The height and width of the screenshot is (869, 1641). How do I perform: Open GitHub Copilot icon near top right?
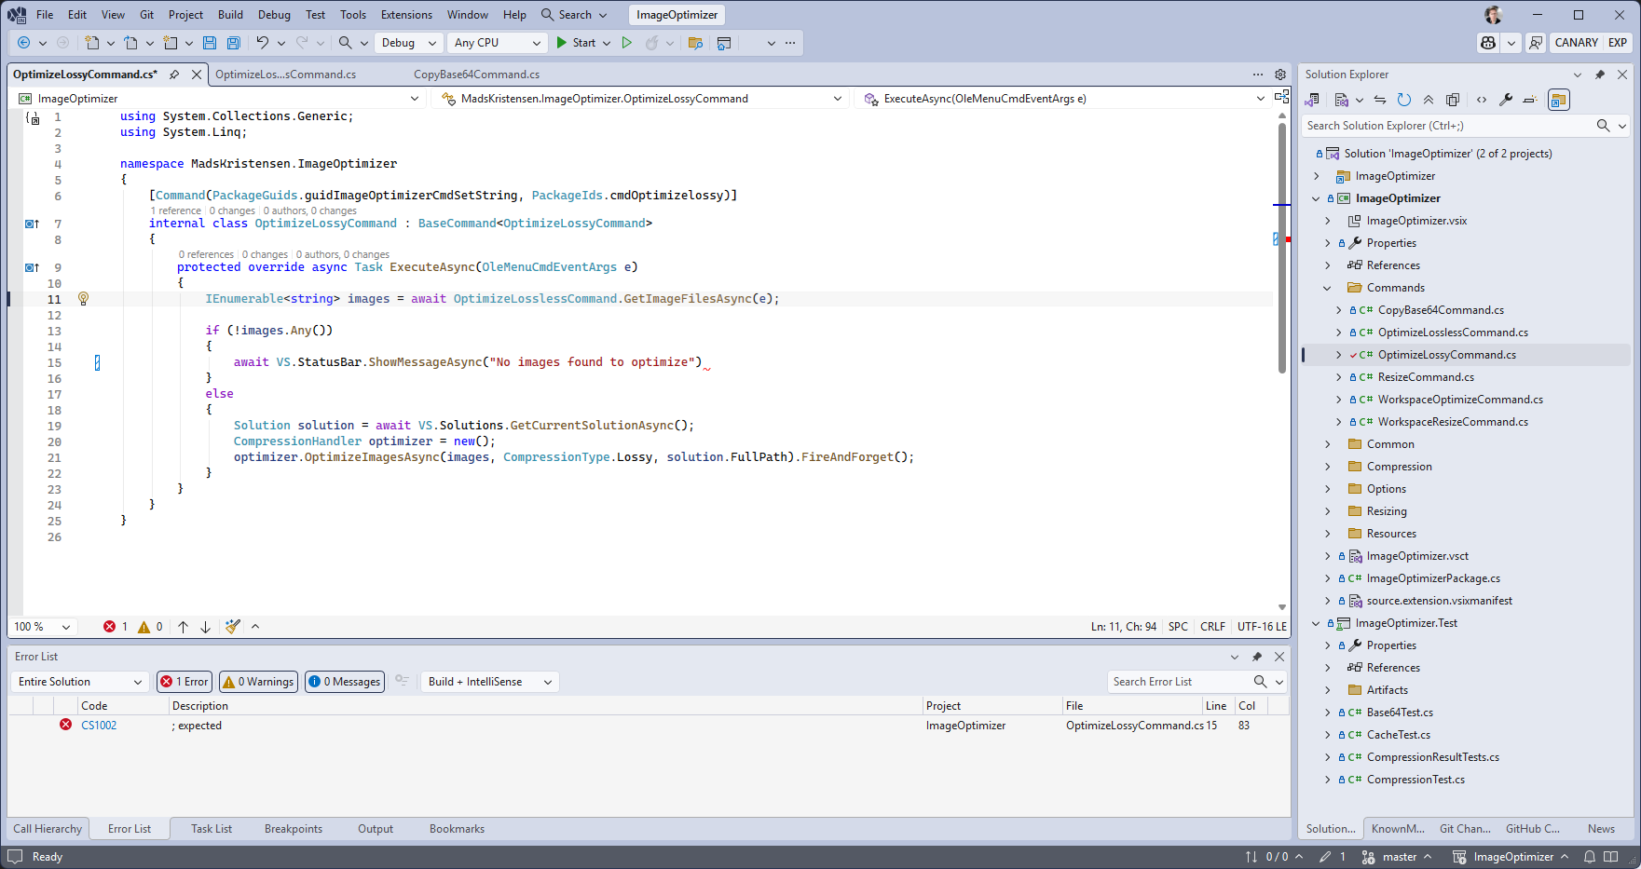pos(1488,43)
